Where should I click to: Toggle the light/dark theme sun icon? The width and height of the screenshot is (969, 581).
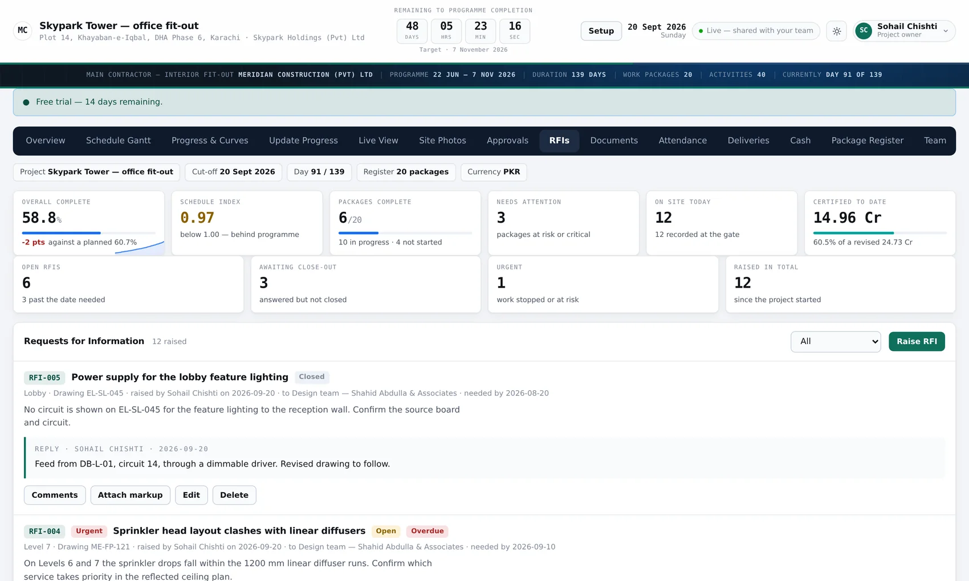click(837, 31)
